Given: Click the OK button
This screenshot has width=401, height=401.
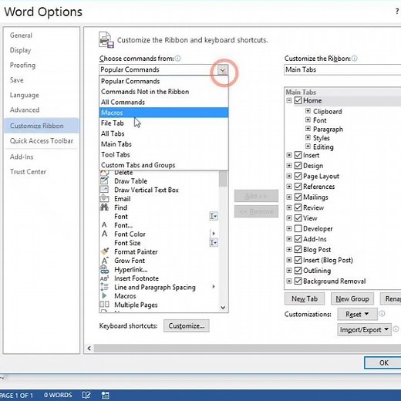Looking at the screenshot, I should point(383,362).
